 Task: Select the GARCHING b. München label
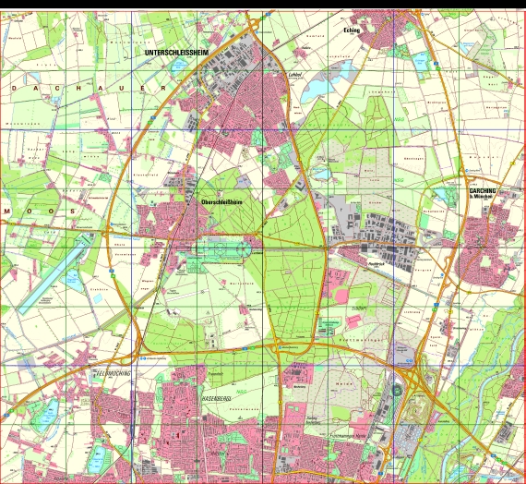click(483, 193)
